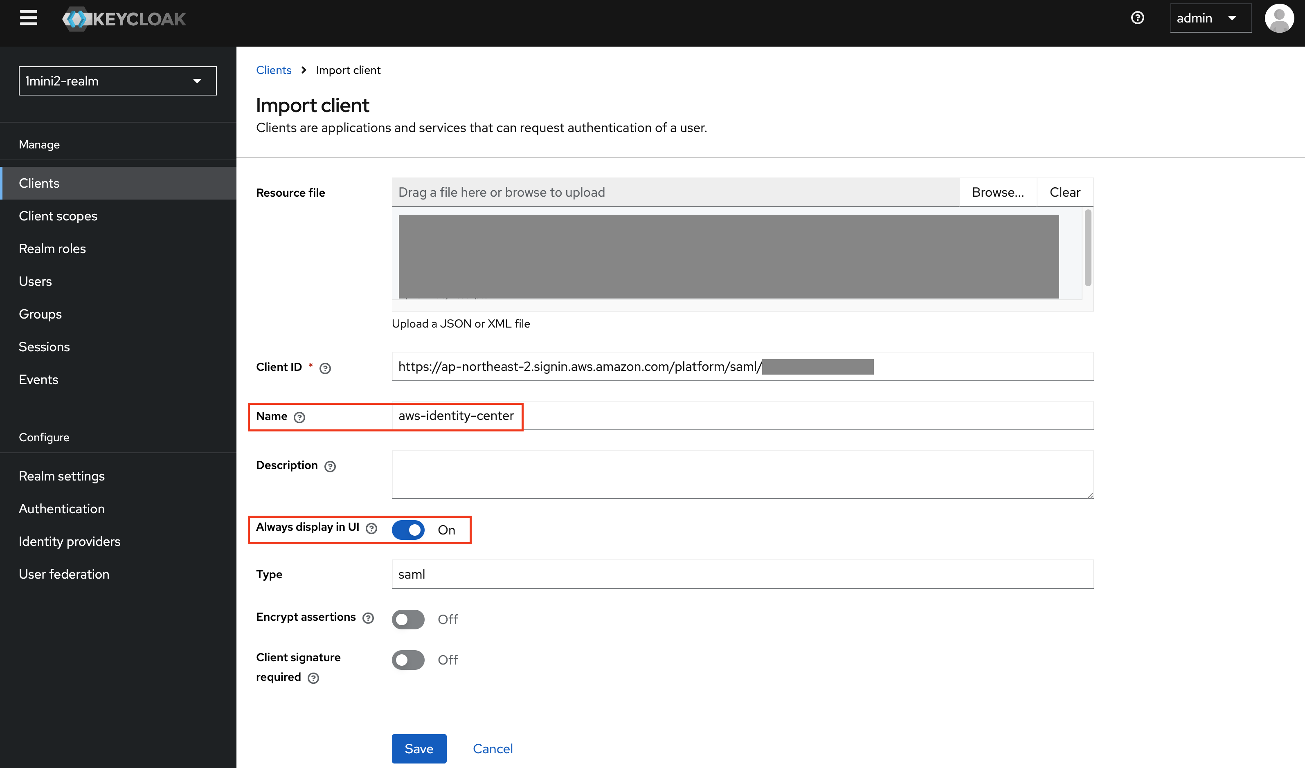Click the hamburger menu icon
This screenshot has width=1305, height=768.
(29, 18)
